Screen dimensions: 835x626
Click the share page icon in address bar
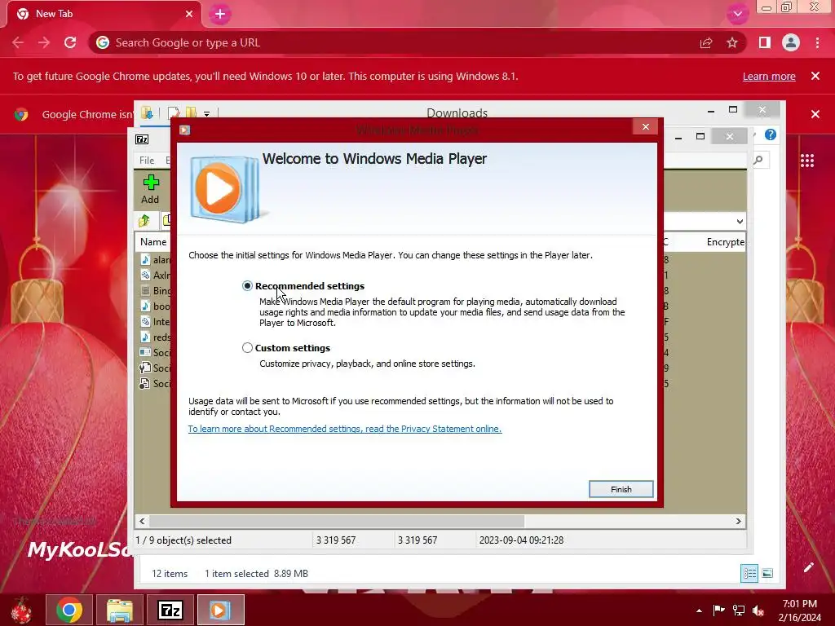(706, 42)
